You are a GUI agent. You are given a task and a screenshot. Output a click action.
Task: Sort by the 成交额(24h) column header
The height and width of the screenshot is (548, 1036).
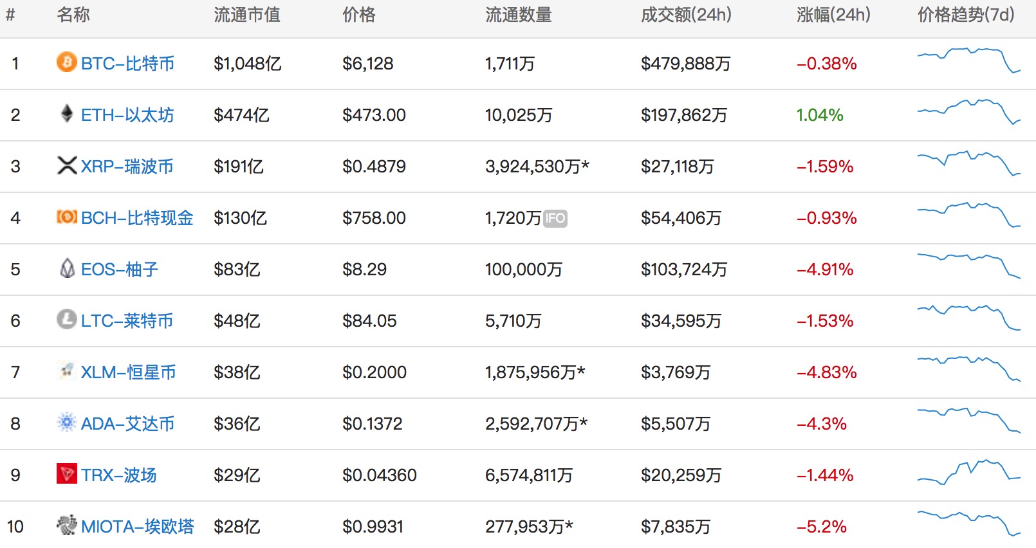[687, 15]
